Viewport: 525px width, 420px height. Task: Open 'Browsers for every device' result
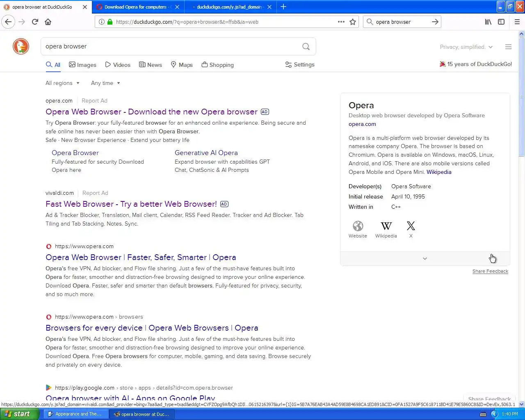152,328
